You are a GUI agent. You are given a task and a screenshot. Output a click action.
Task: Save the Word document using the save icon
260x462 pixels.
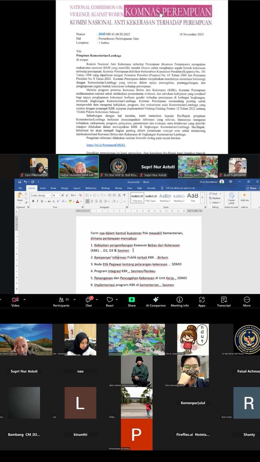[x=20, y=182]
